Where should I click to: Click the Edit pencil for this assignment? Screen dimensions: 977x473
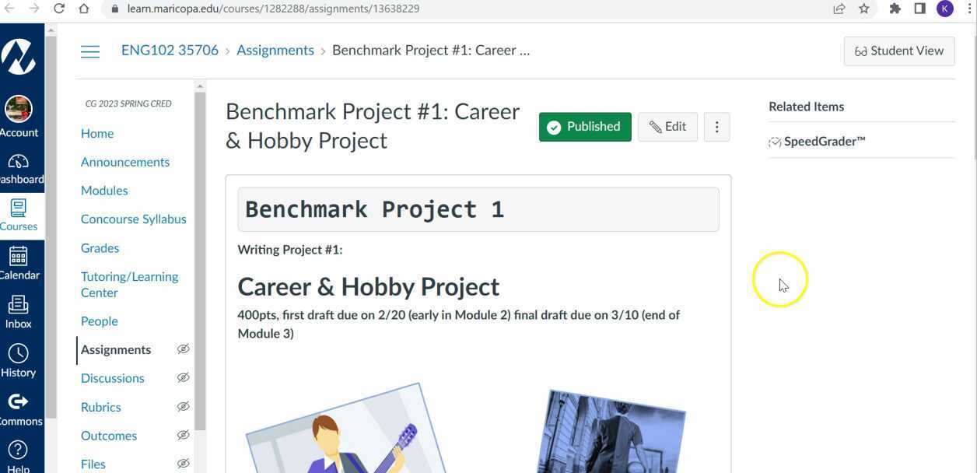tap(667, 126)
